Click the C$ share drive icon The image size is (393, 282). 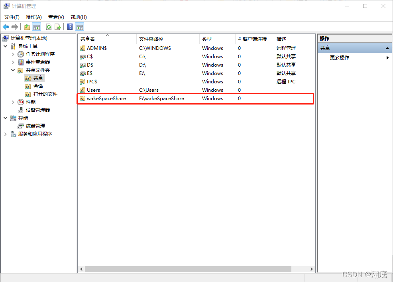83,57
